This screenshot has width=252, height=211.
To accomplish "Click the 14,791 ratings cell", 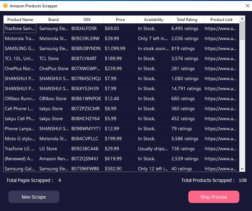I will click(x=187, y=88).
